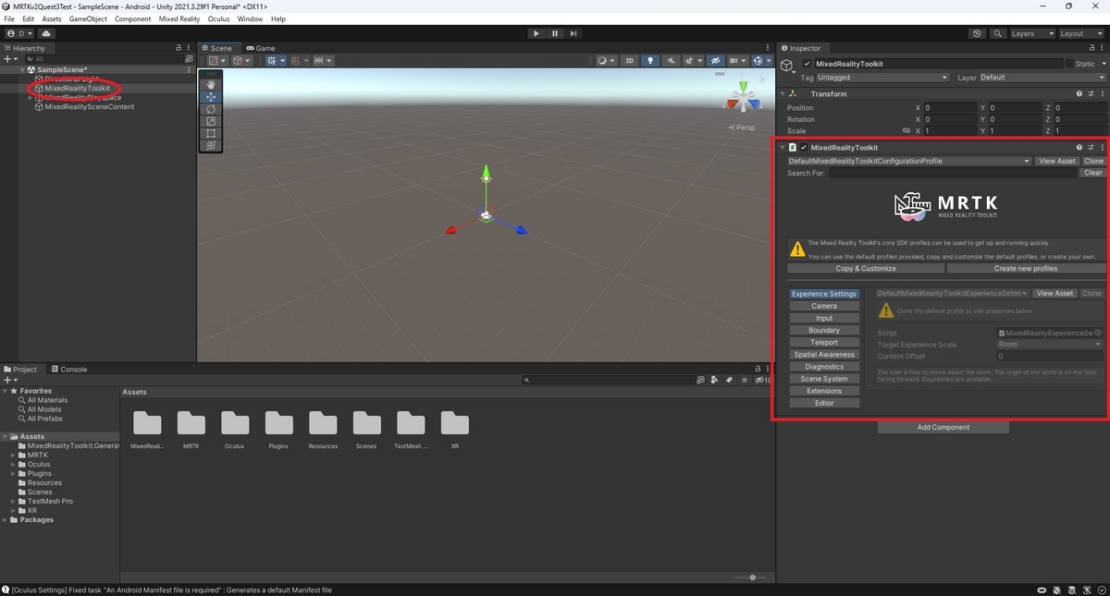Open the Tag dropdown
The height and width of the screenshot is (596, 1110).
point(882,78)
